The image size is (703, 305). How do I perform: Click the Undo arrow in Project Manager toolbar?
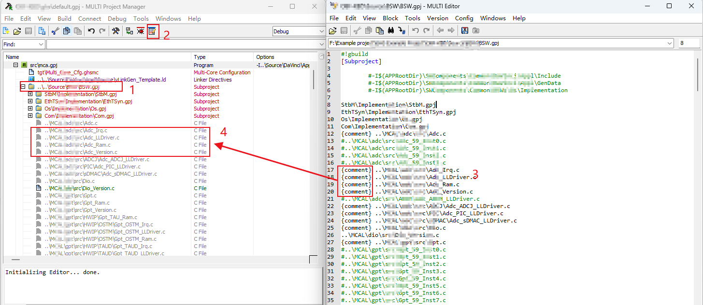pyautogui.click(x=91, y=31)
